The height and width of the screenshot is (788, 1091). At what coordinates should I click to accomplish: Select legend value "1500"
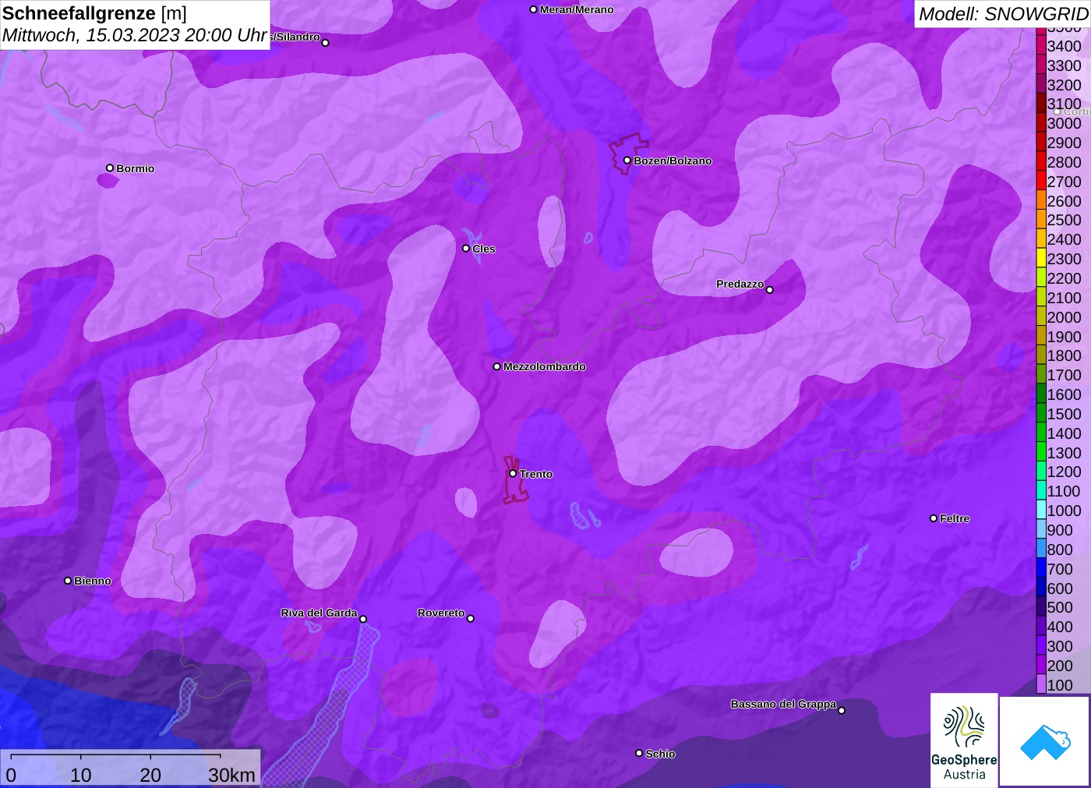click(1064, 414)
